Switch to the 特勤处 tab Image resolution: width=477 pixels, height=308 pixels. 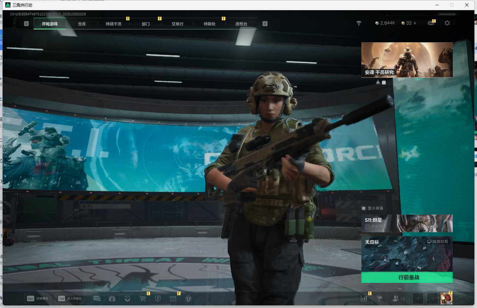[x=210, y=24]
